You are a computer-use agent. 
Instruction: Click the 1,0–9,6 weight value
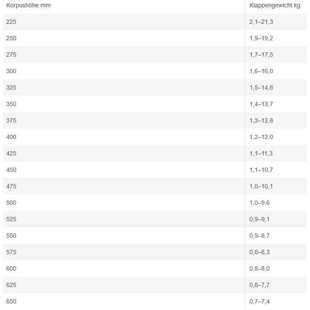259,203
